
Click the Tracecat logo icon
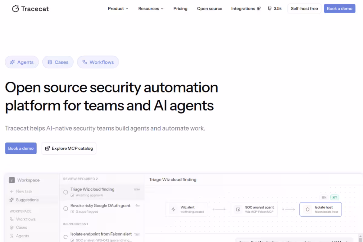click(x=15, y=9)
